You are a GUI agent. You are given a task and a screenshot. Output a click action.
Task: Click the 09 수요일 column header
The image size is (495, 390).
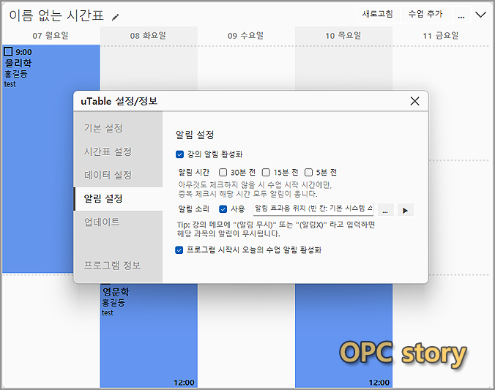tap(245, 36)
